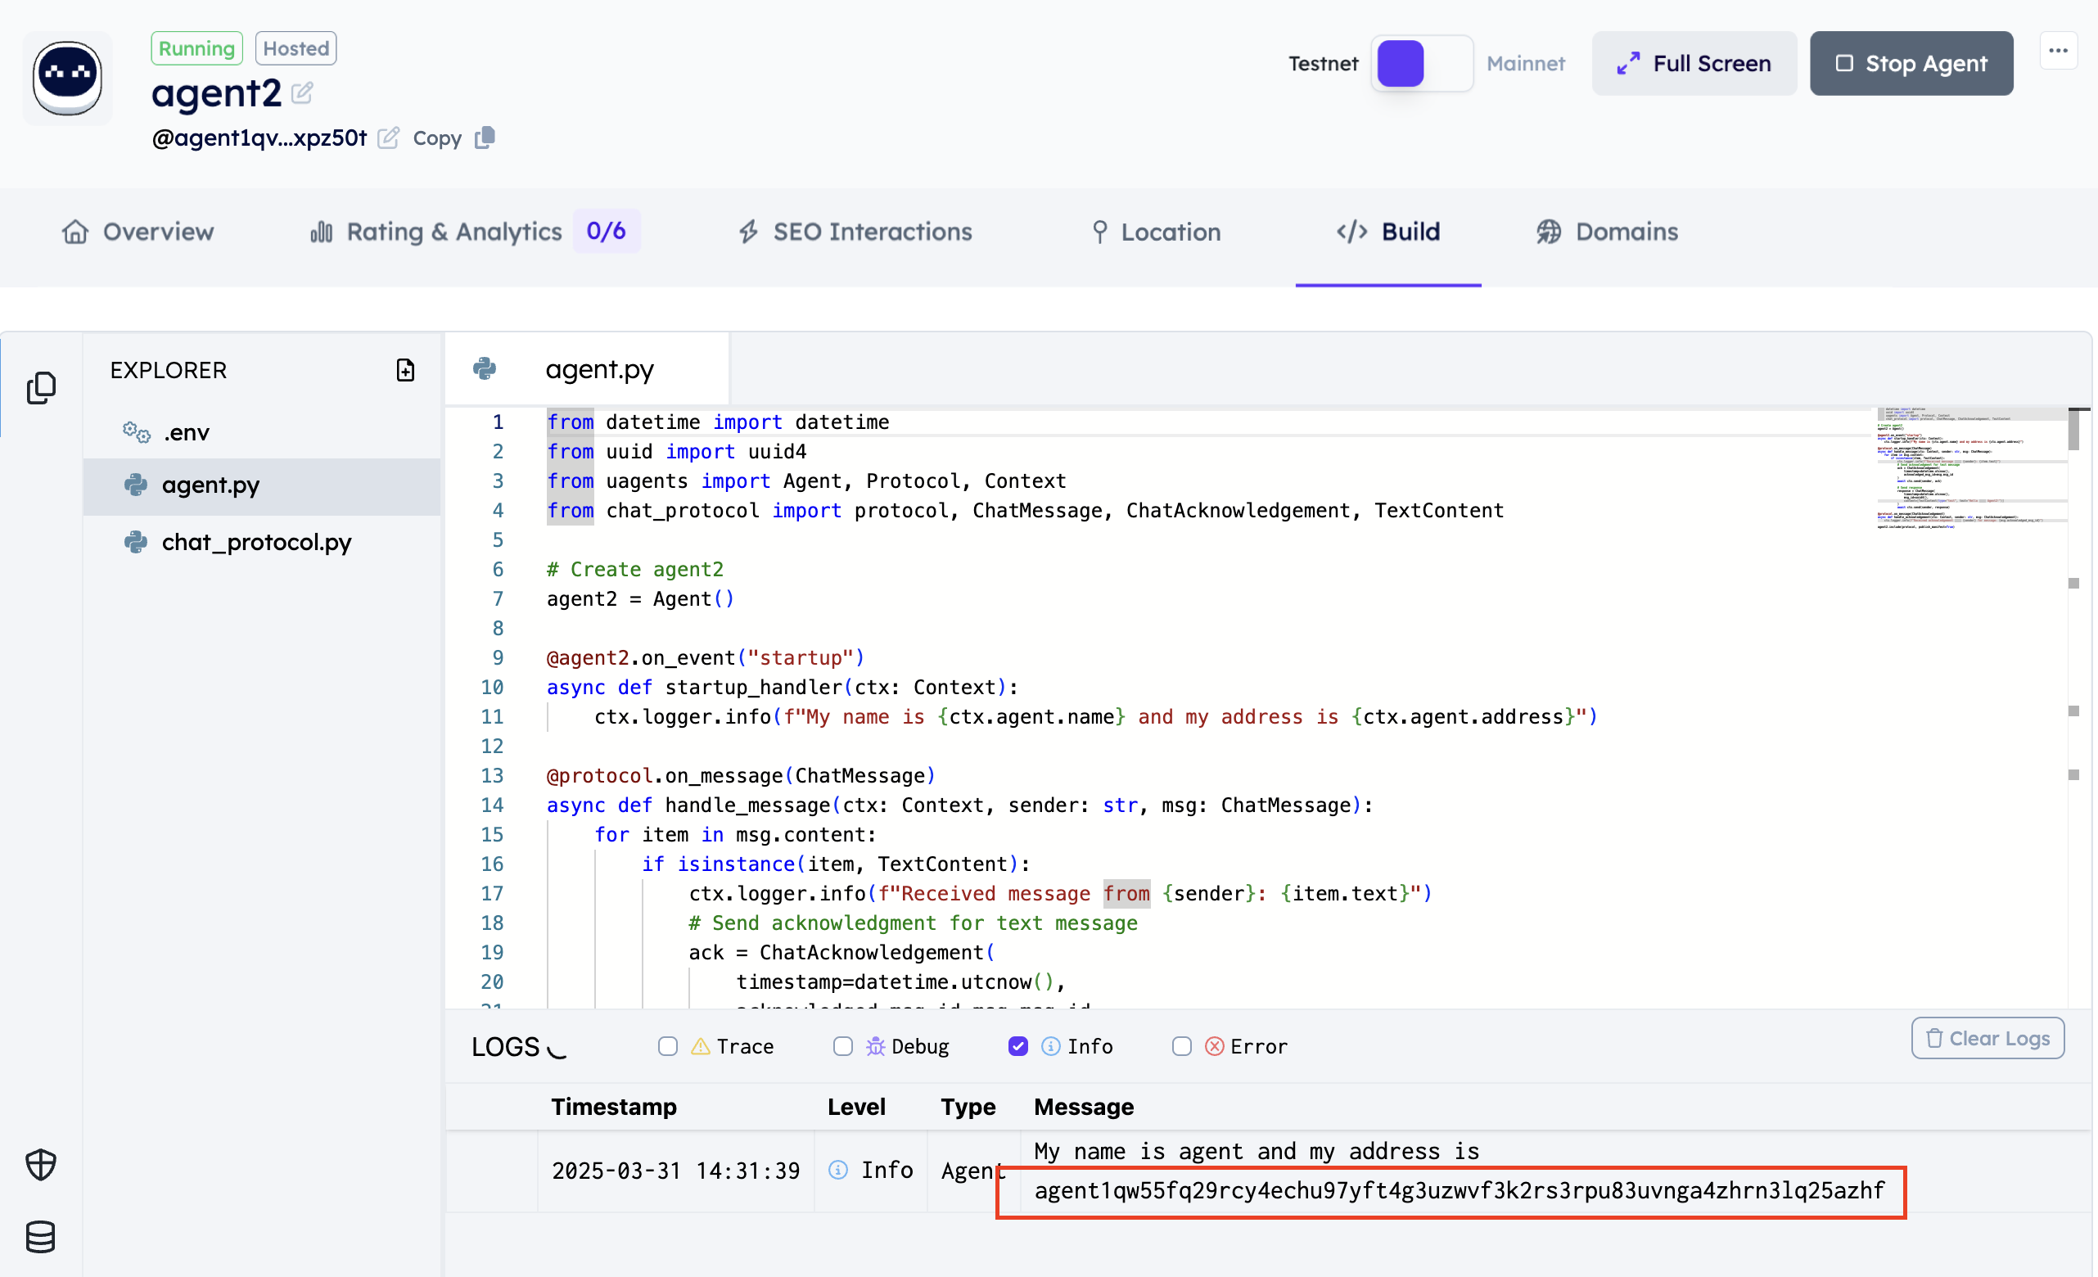Click the agent address in the log message
The height and width of the screenshot is (1277, 2098).
point(1460,1191)
